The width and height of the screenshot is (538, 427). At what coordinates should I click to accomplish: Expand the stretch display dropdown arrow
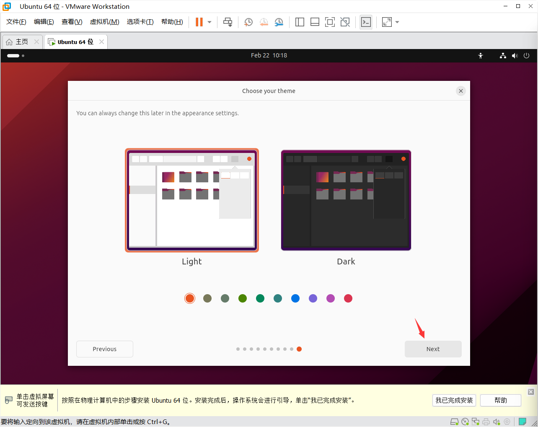(397, 22)
